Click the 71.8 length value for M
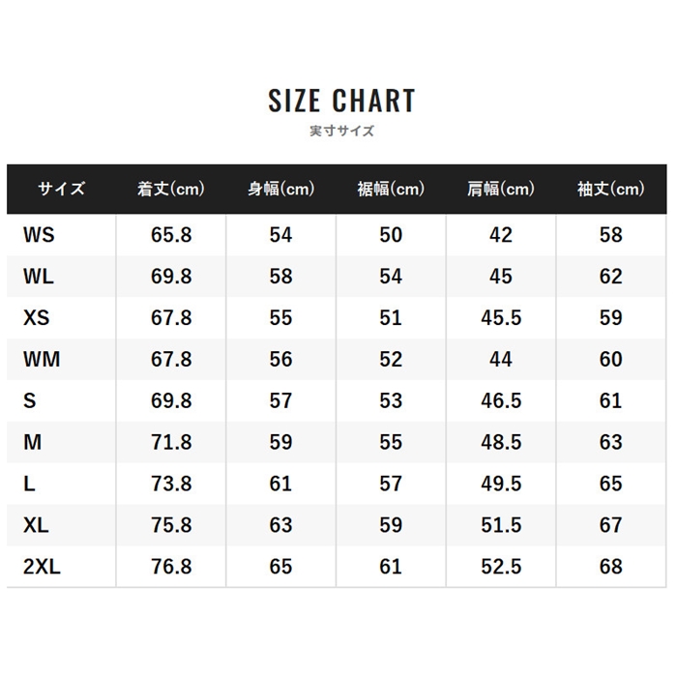Screen dimensions: 677x677 [171, 443]
